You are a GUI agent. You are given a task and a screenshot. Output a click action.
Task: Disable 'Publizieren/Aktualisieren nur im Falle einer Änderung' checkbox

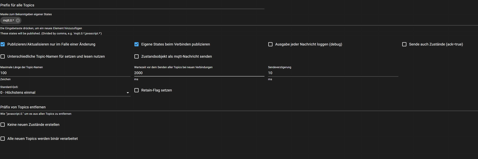tap(3, 44)
